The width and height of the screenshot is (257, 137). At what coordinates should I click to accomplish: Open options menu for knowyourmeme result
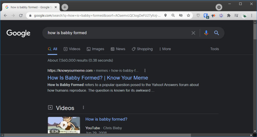point(145,70)
